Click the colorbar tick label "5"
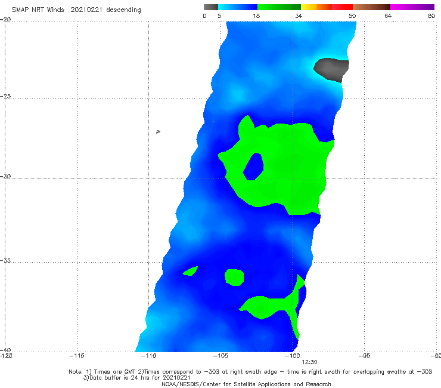 click(x=219, y=16)
